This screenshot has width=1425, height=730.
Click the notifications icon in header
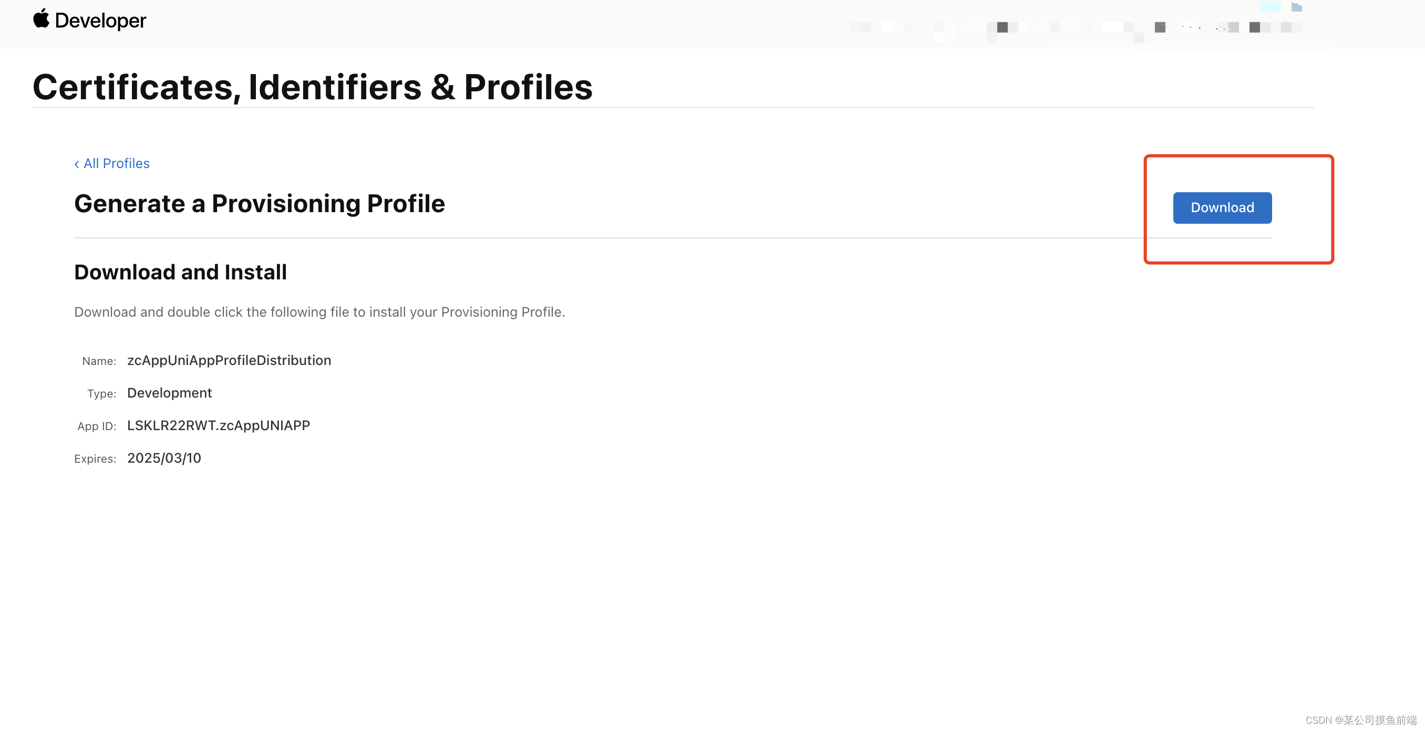pyautogui.click(x=1257, y=27)
